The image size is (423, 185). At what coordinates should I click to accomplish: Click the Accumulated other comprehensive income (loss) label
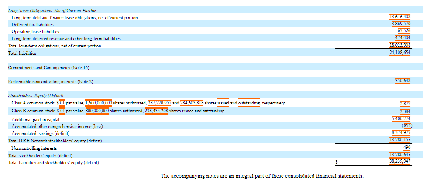coord(58,126)
